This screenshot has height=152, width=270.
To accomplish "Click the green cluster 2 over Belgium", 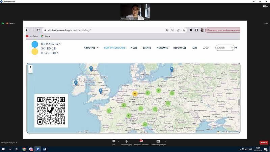I will (x=124, y=105).
